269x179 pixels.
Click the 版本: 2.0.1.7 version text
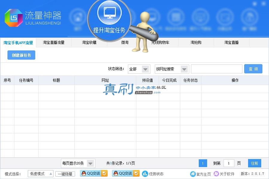coord(253,174)
